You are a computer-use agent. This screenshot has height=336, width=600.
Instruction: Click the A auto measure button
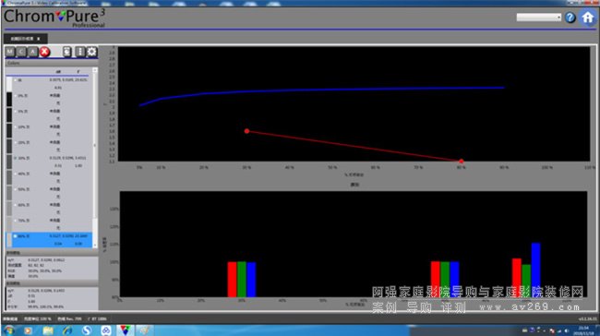point(33,52)
